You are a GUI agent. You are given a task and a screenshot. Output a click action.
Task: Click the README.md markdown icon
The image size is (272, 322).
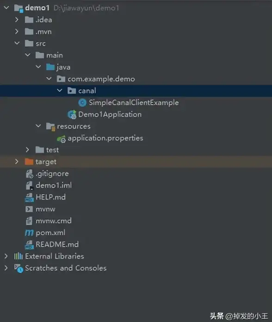tap(29, 245)
